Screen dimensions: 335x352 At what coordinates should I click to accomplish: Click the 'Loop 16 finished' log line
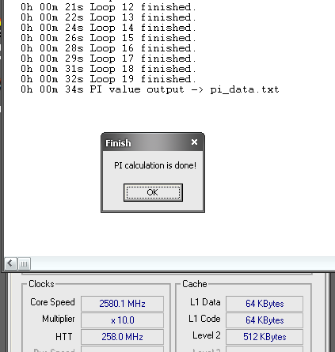click(108, 48)
